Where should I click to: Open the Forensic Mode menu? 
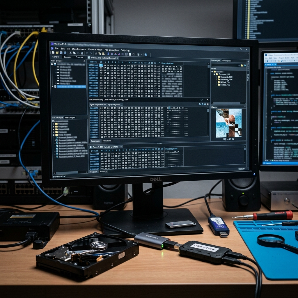pos(95,49)
